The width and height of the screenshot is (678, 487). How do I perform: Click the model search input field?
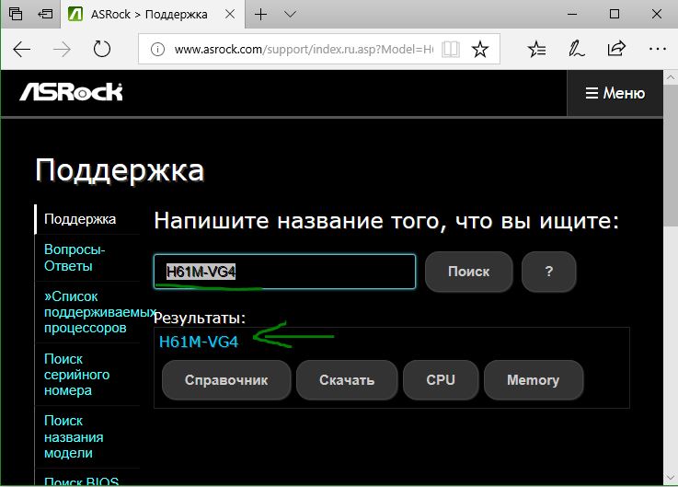point(284,272)
